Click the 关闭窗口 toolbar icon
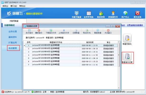Viewport: 146px width, 95px height. pos(108,31)
